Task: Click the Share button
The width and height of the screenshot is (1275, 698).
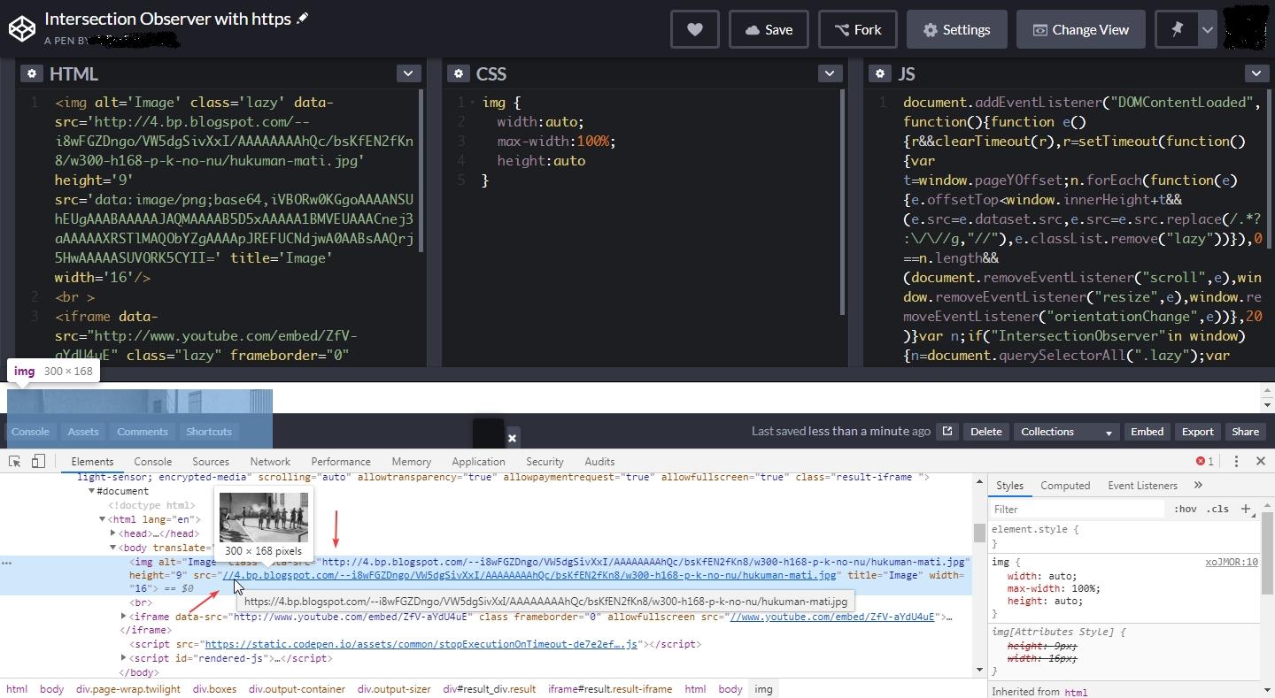Action: coord(1245,432)
